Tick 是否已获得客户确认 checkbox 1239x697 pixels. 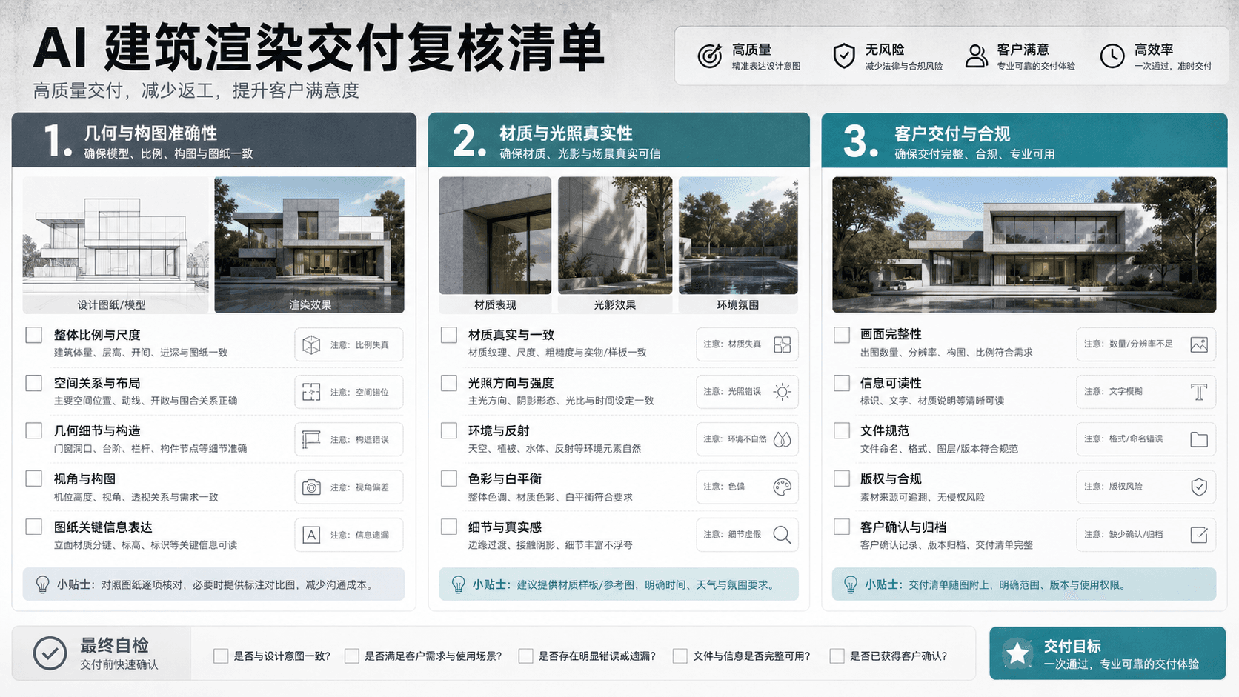coord(837,656)
